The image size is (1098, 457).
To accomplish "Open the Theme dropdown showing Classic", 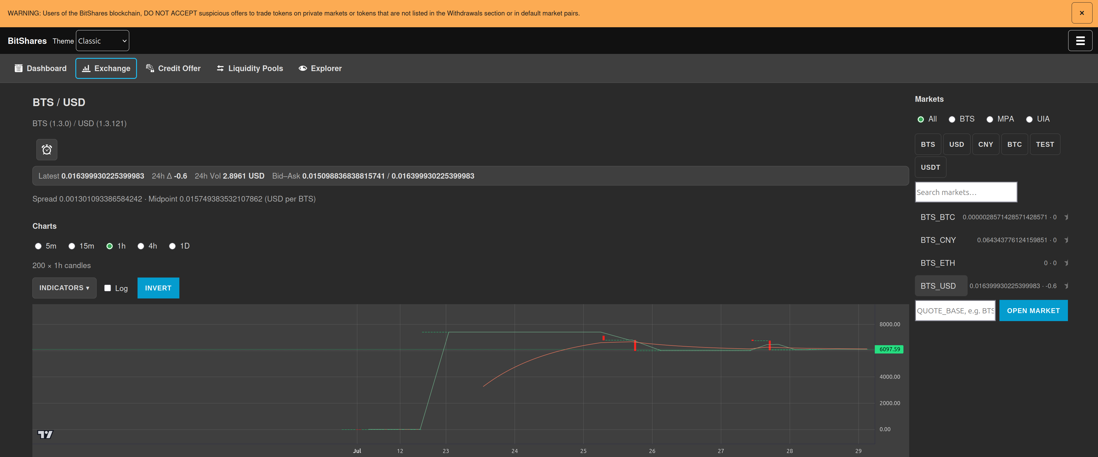I will [x=102, y=41].
